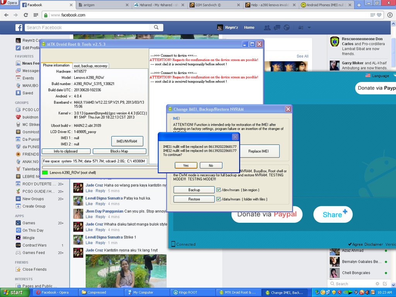Click the green device status indicator
The height and width of the screenshot is (297, 396).
click(45, 172)
